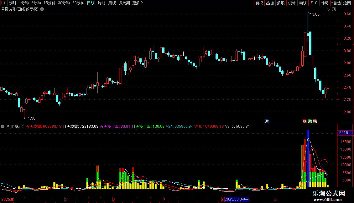Click the 2025/08/04 date marker
354x203 pixels.
237,199
